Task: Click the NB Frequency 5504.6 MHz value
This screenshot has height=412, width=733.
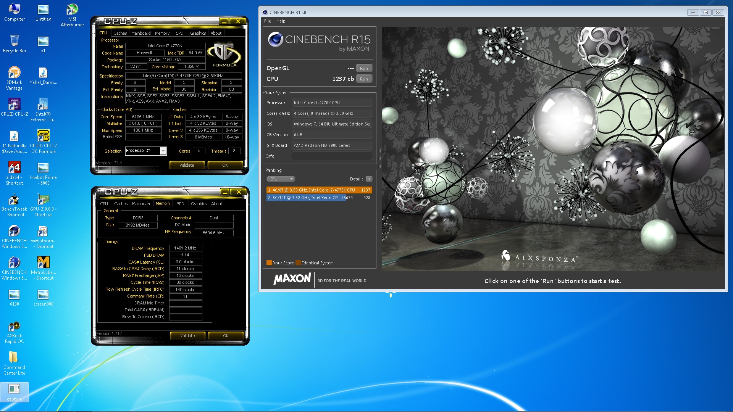Action: [214, 233]
